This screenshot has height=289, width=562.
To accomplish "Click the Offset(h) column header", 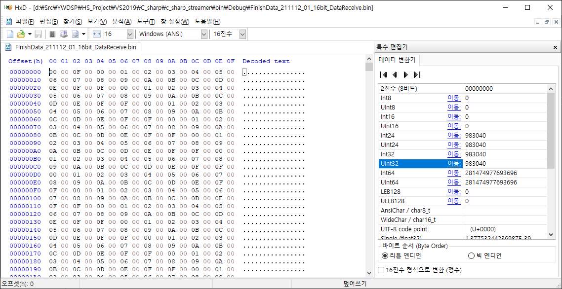I will click(x=26, y=61).
